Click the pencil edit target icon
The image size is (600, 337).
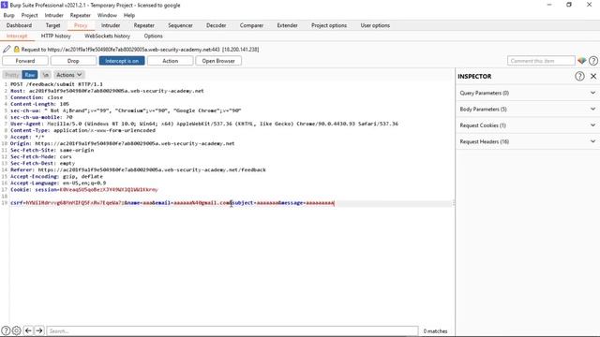(x=7, y=49)
